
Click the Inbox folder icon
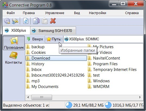click(28, 70)
